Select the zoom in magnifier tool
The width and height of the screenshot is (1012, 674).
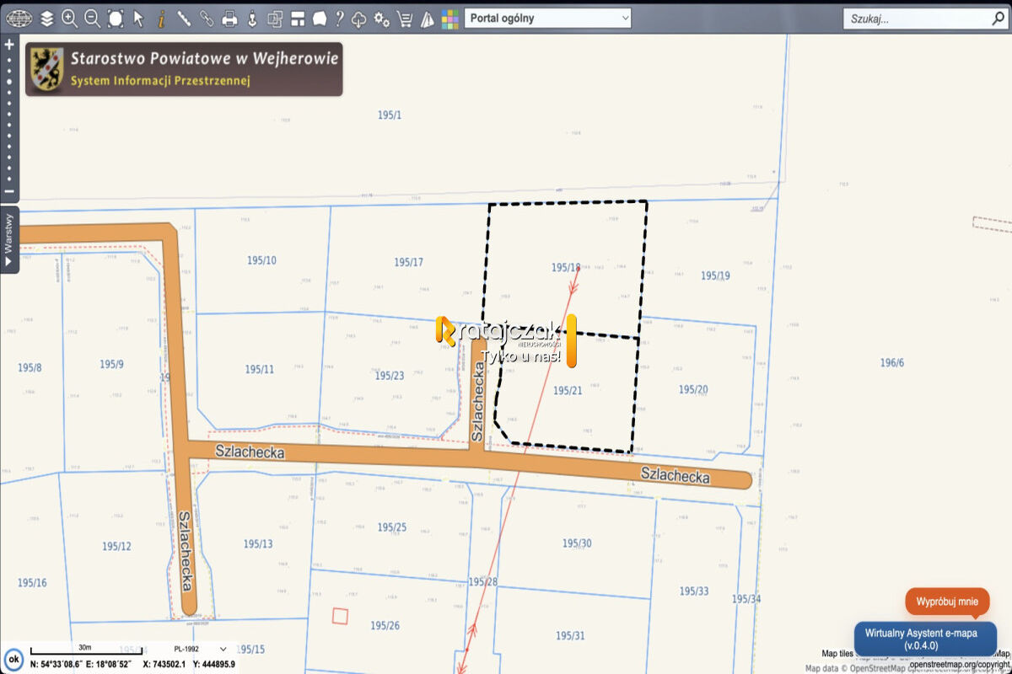(x=69, y=18)
